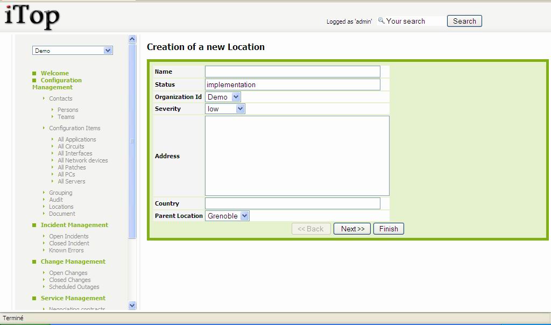Viewport: 551px width, 325px height.
Task: Click into the Name field
Action: point(292,72)
